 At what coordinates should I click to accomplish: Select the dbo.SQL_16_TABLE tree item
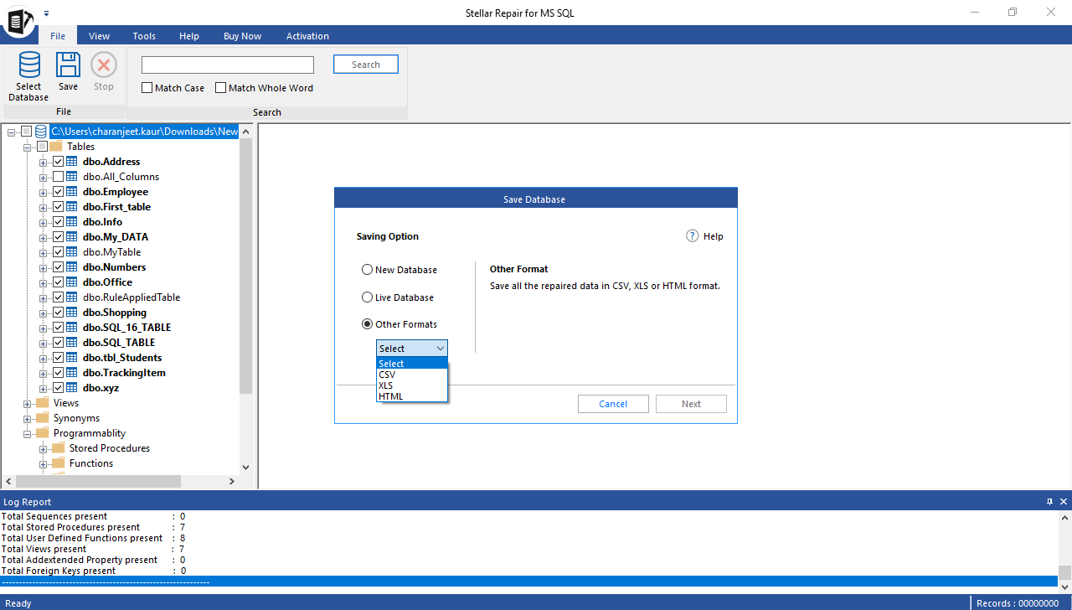click(x=126, y=328)
